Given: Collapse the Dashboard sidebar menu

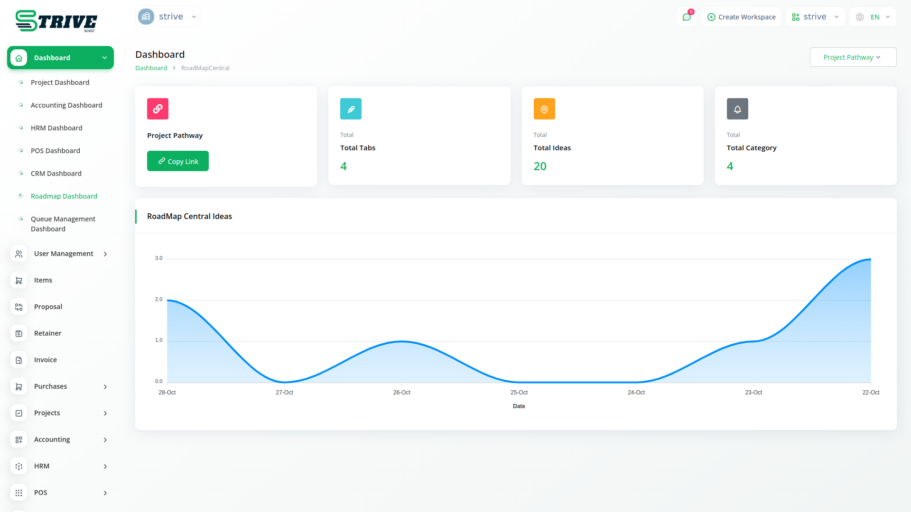Looking at the screenshot, I should [x=60, y=58].
